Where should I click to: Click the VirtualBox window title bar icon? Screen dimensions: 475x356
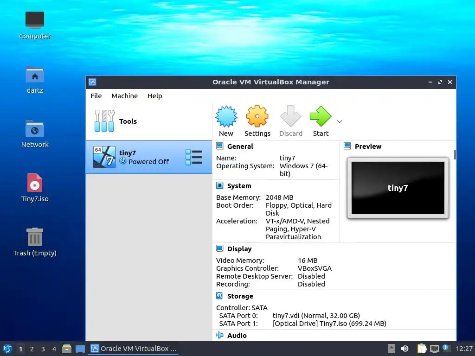tap(92, 82)
